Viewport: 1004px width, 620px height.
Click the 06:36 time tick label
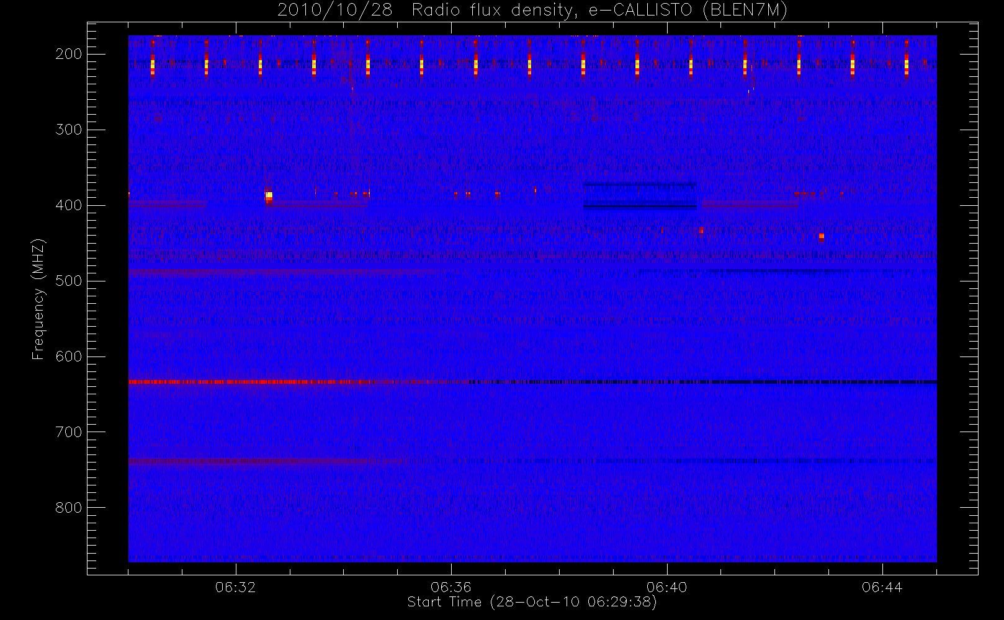tap(451, 587)
